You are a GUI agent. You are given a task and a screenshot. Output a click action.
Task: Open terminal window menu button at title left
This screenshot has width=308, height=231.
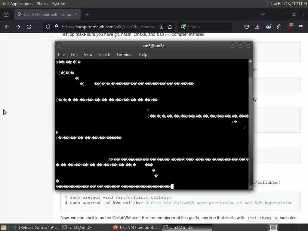[x=59, y=45]
